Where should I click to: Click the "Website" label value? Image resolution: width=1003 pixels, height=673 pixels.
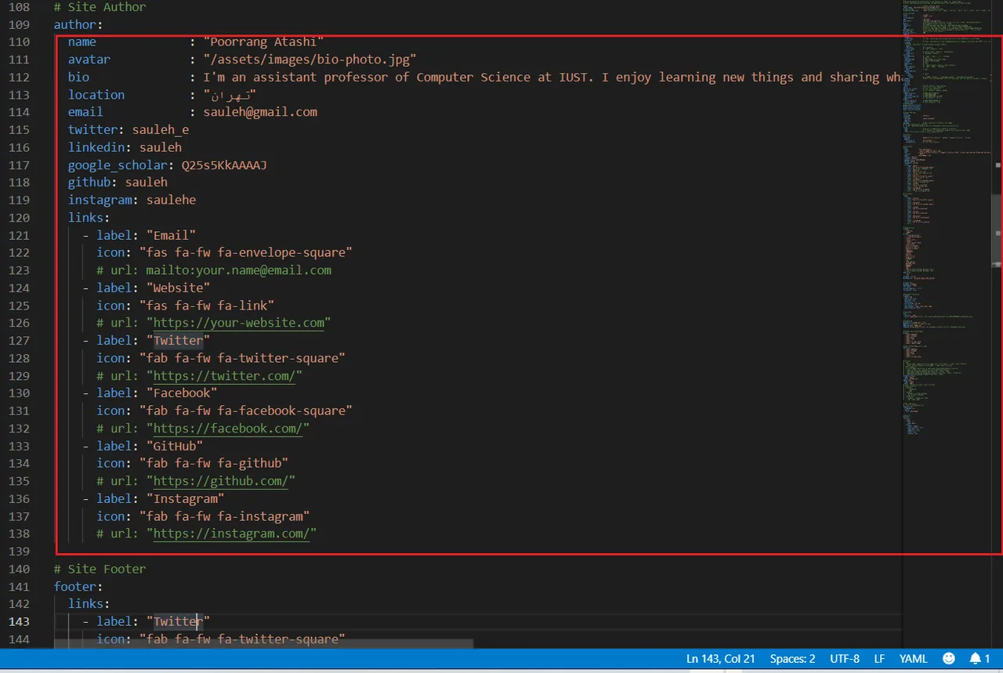(178, 288)
